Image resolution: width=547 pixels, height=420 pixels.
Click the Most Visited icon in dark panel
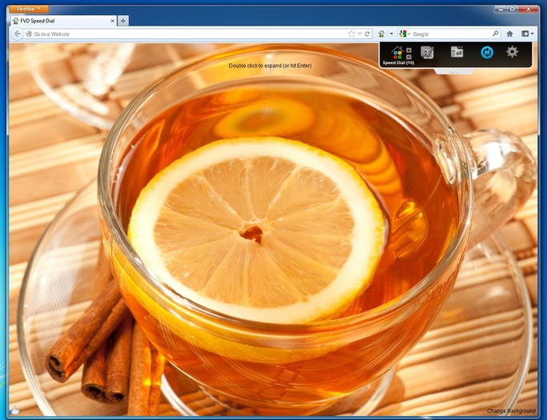[x=428, y=52]
